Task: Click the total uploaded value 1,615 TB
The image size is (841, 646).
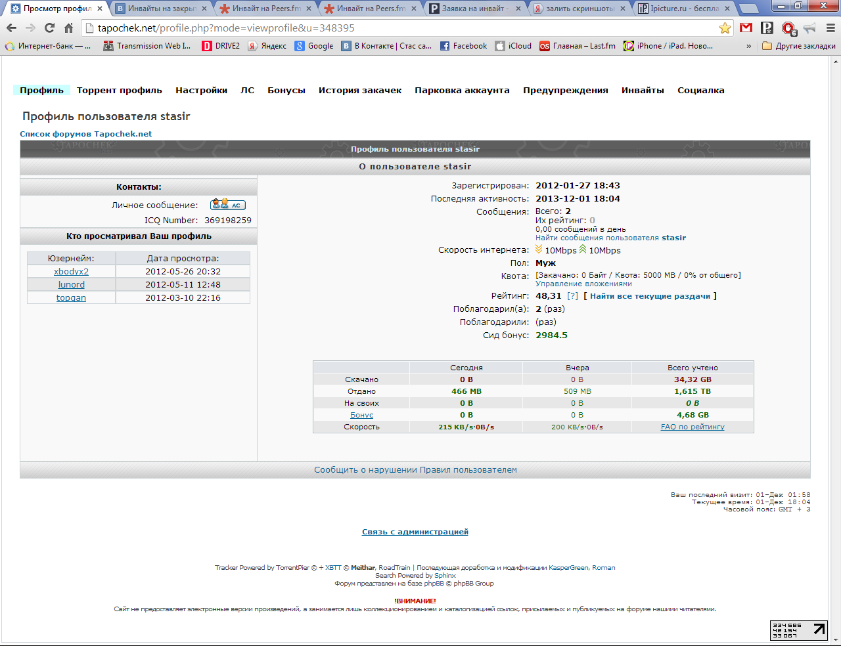Action: (693, 391)
